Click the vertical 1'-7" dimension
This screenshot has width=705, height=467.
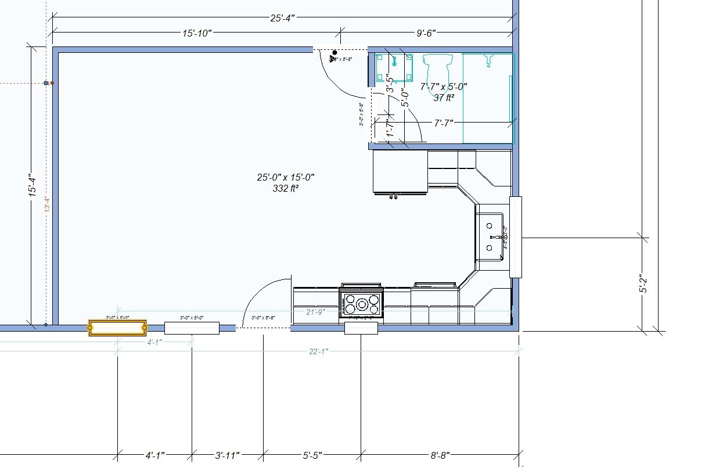coord(391,128)
